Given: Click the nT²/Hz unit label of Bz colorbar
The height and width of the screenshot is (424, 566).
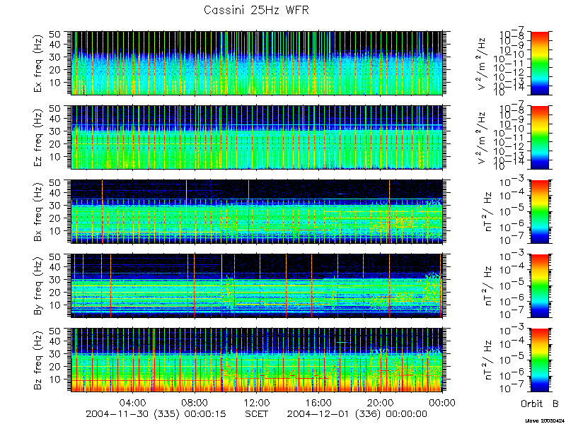Looking at the screenshot, I should (x=487, y=360).
